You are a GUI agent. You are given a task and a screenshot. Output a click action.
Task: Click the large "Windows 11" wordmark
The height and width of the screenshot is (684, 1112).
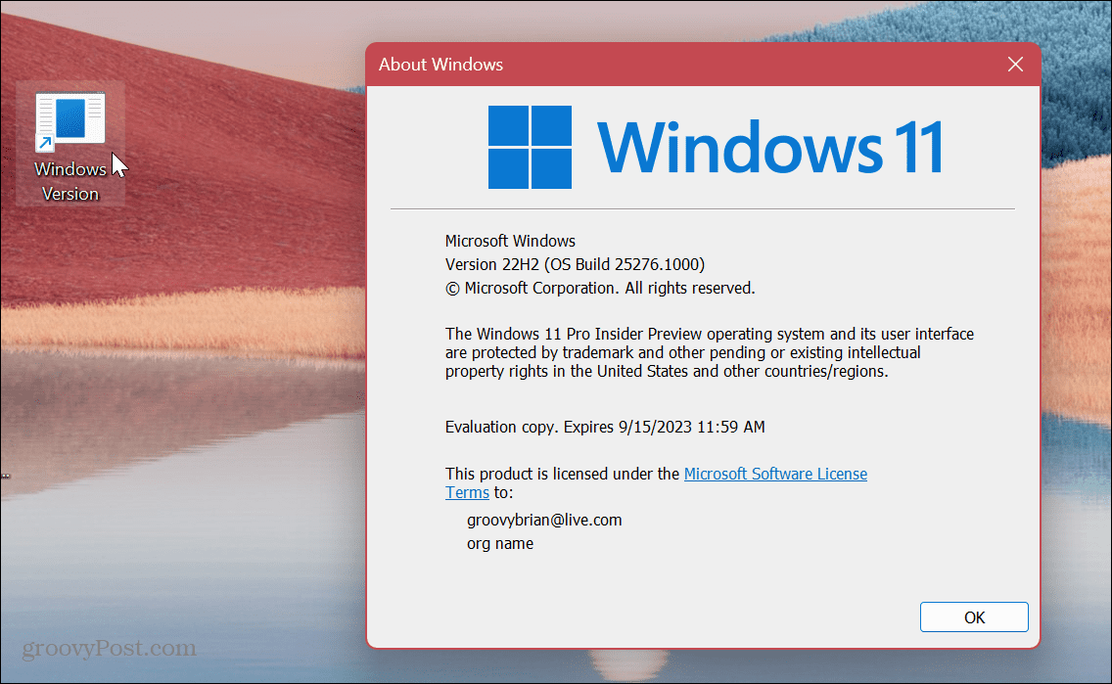(x=770, y=148)
